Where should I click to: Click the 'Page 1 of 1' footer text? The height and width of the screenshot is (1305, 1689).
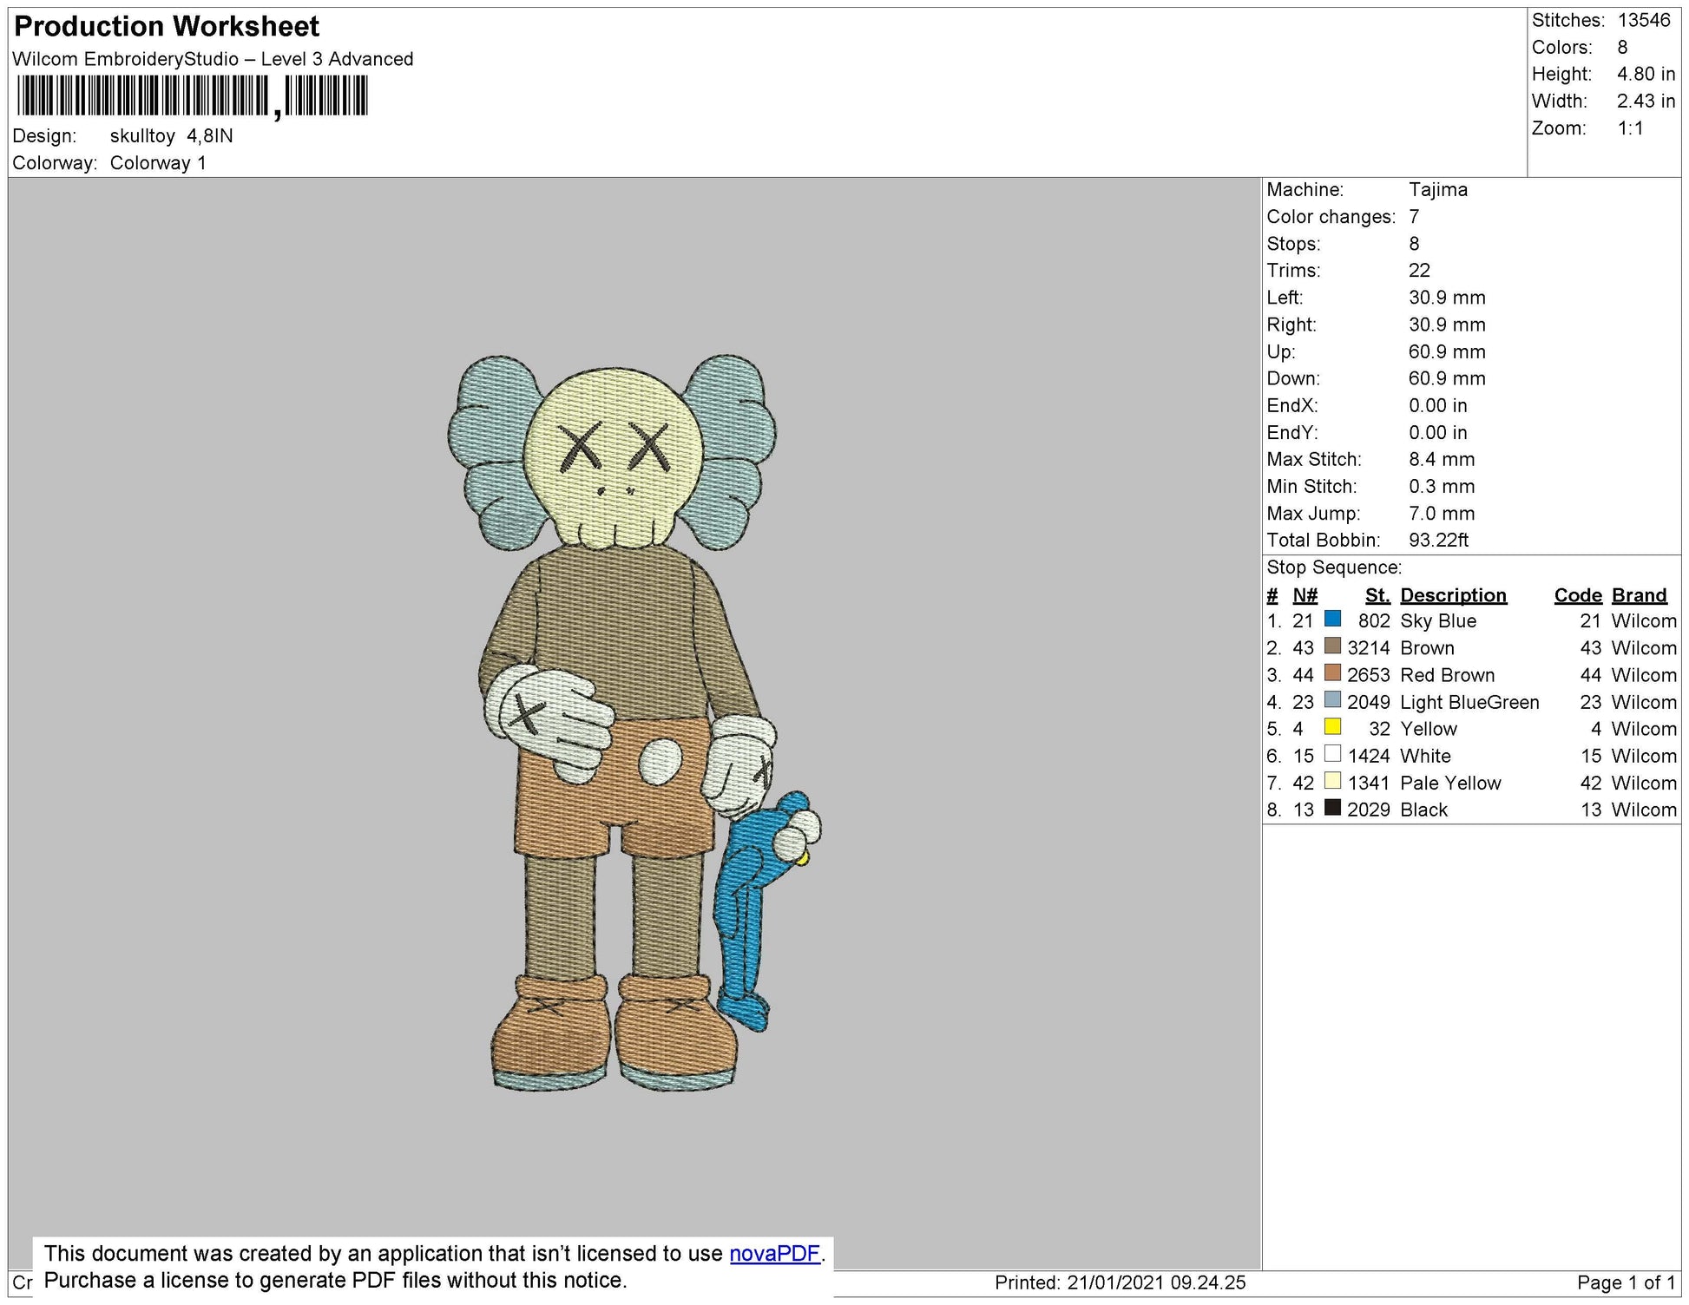point(1626,1282)
